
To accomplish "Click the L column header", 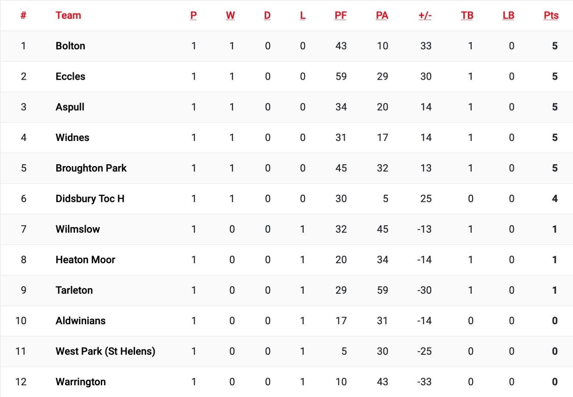I will 303,15.
